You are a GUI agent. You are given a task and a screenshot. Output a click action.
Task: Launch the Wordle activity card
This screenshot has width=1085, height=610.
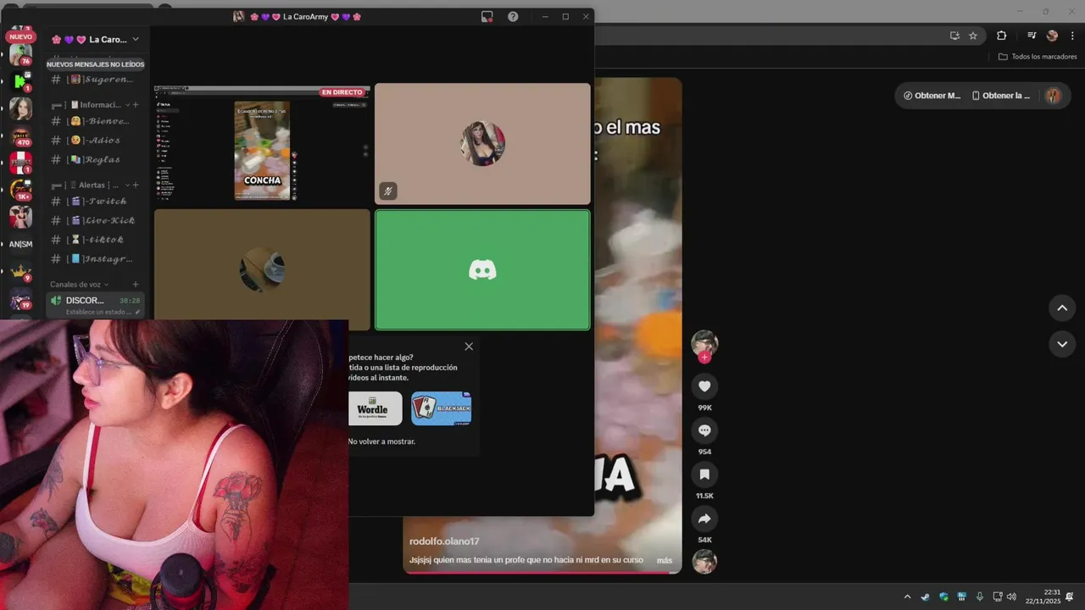(375, 408)
